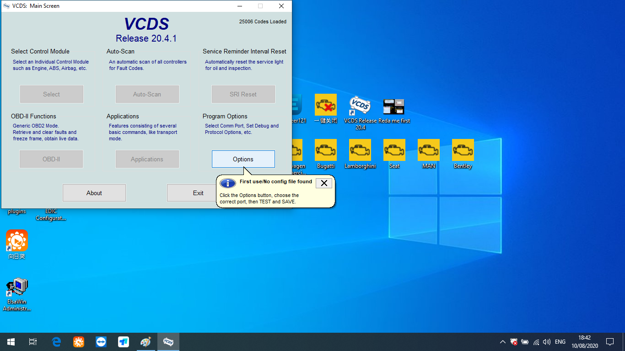This screenshot has width=625, height=351.
Task: Click the Applications button
Action: [147, 159]
